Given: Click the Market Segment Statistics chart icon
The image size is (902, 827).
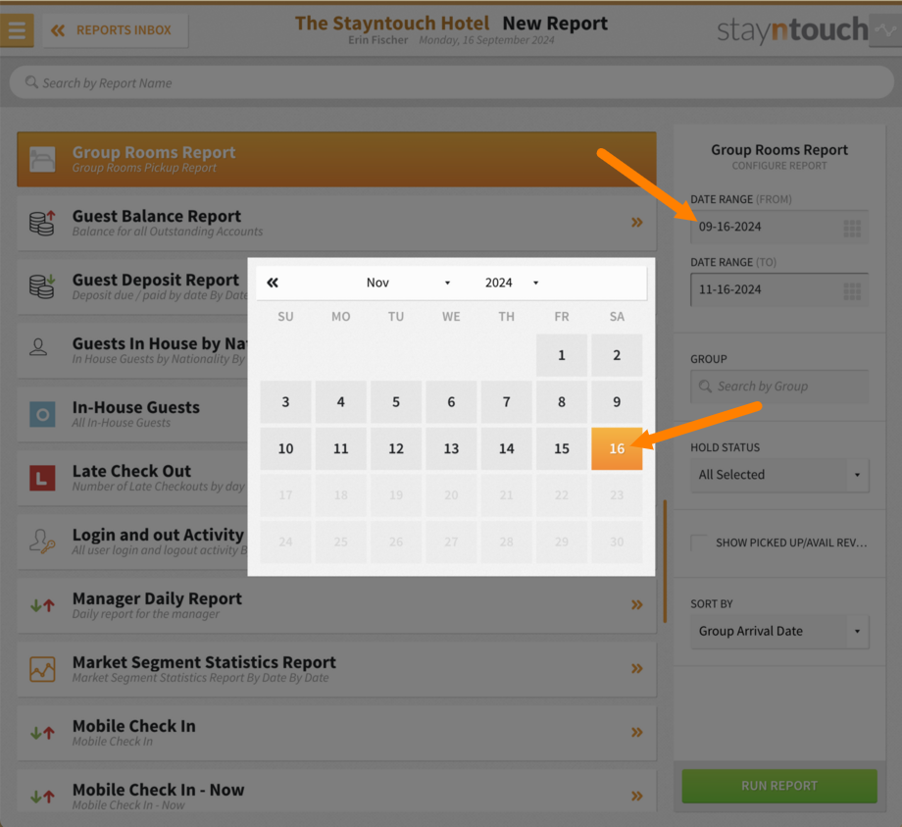Looking at the screenshot, I should coord(42,669).
